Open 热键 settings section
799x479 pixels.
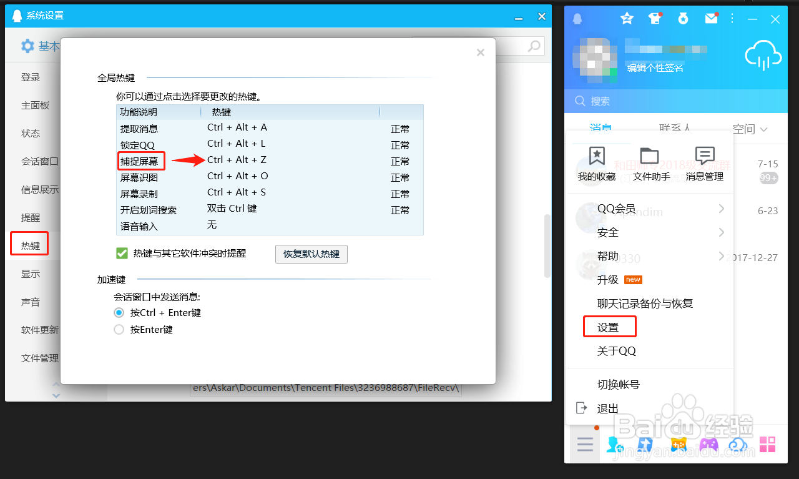(x=31, y=246)
